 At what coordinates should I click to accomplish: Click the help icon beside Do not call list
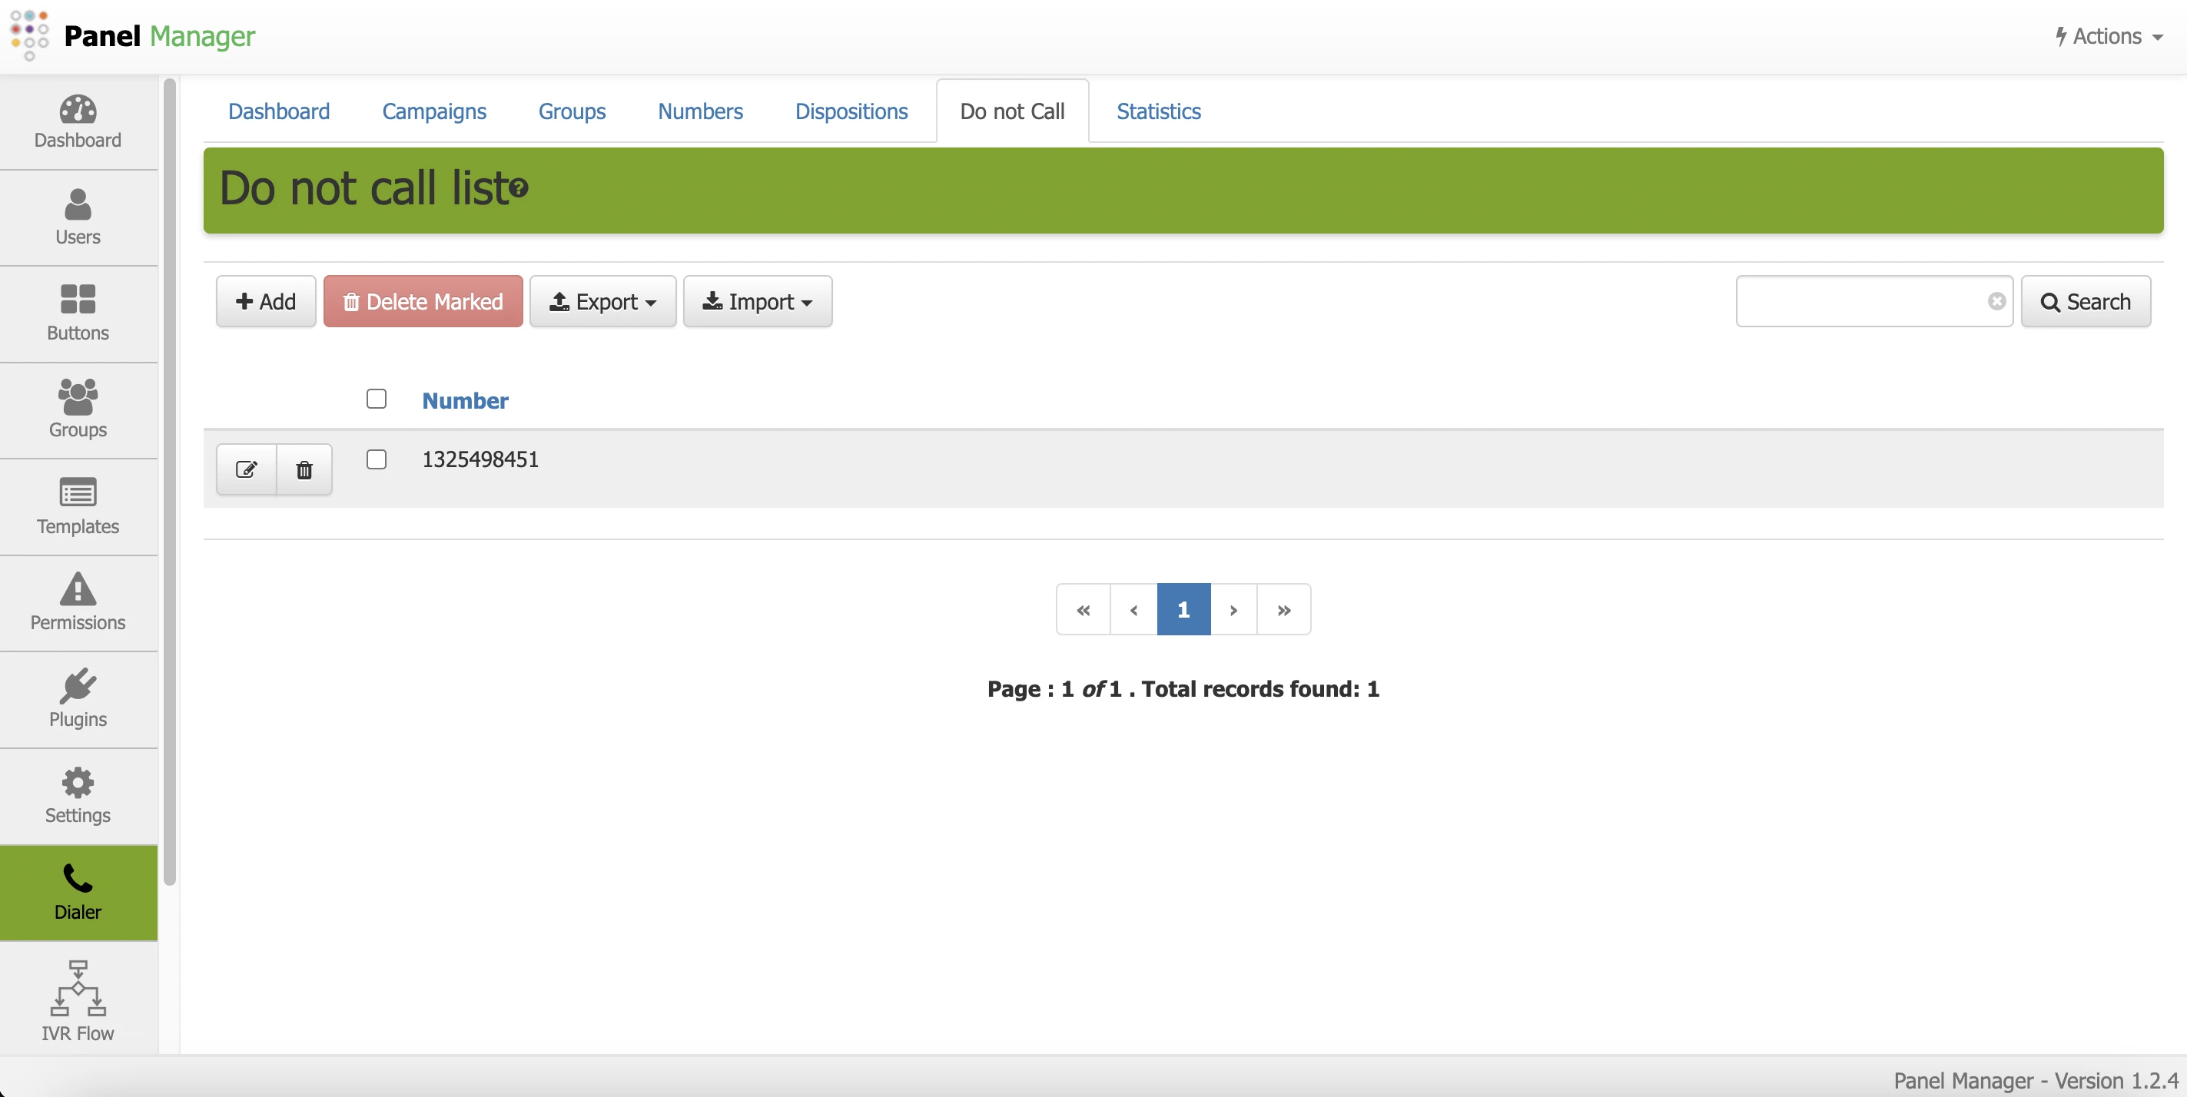click(519, 187)
